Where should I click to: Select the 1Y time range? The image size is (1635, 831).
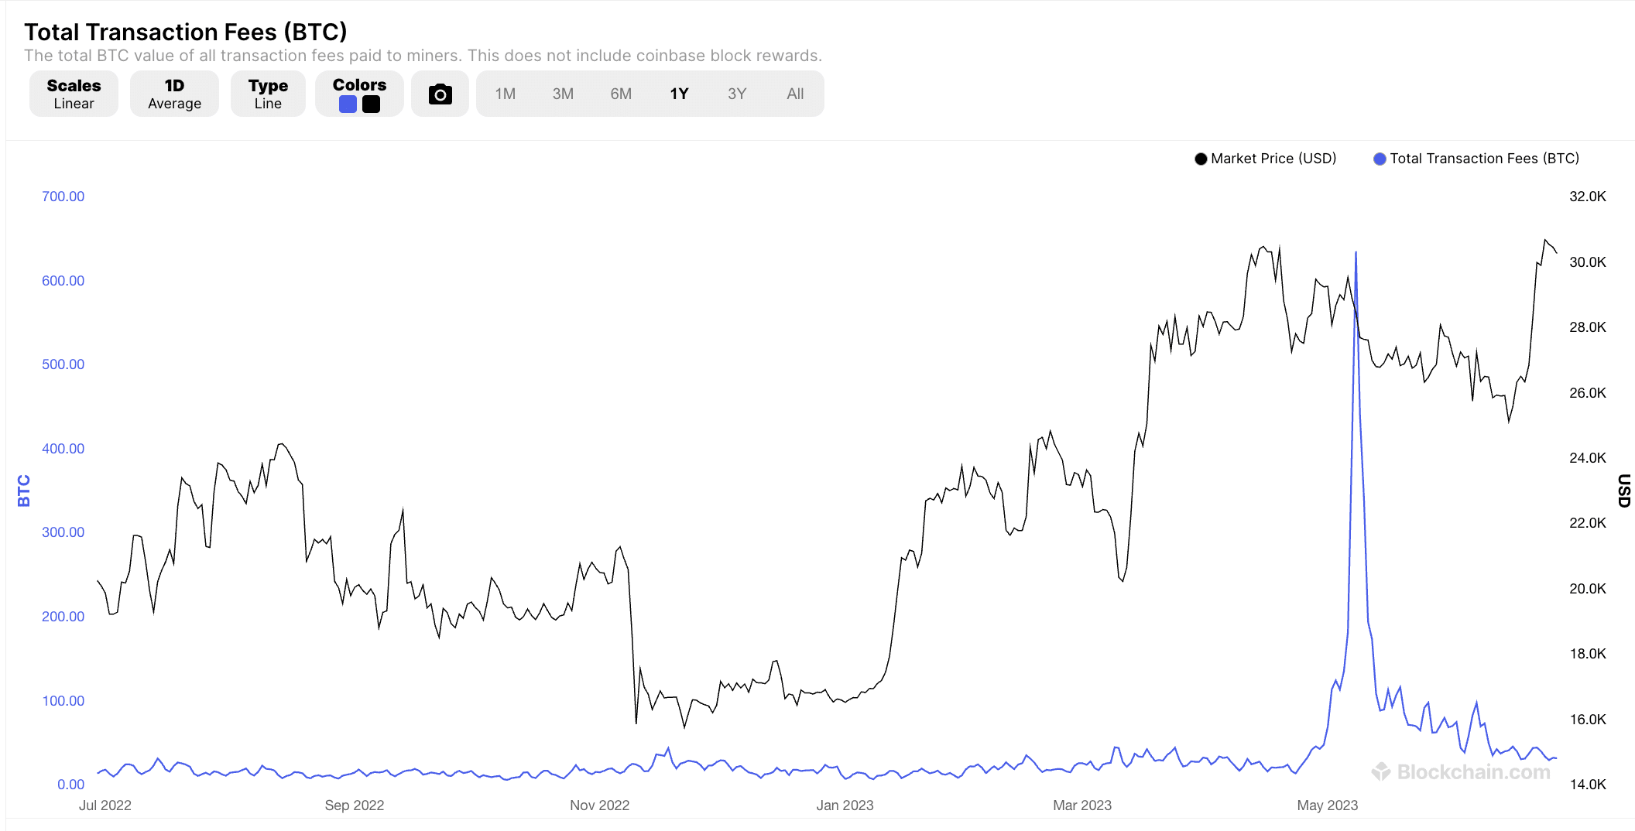tap(679, 94)
